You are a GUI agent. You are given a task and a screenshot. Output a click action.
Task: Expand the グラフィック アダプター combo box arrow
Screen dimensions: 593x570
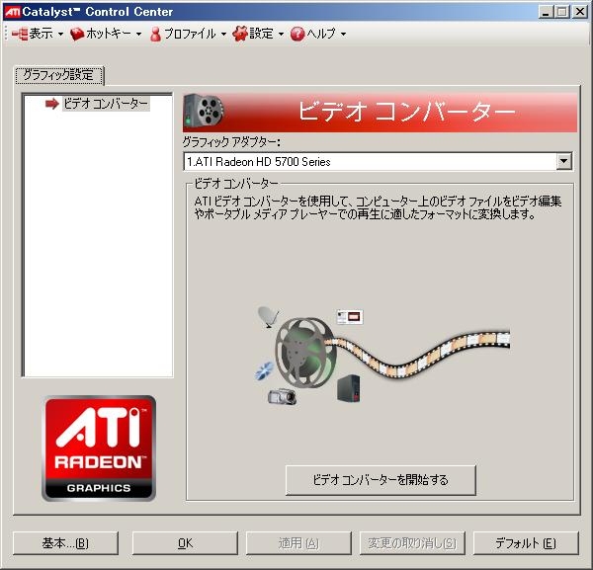pos(564,161)
